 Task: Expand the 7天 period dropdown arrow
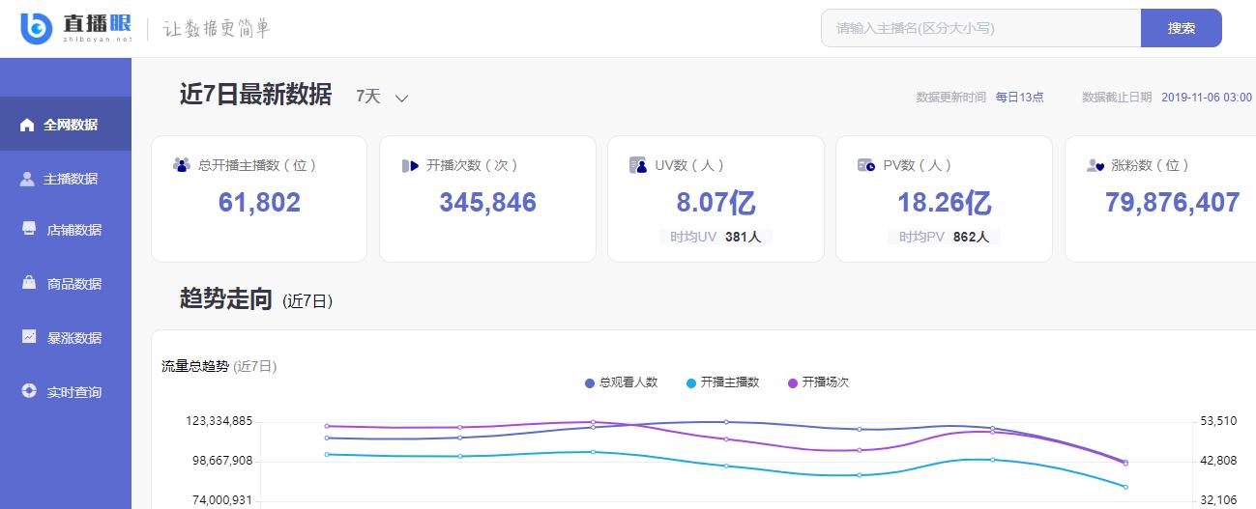pyautogui.click(x=402, y=98)
